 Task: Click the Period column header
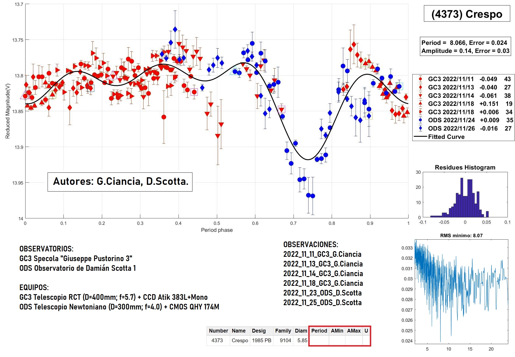pyautogui.click(x=319, y=331)
